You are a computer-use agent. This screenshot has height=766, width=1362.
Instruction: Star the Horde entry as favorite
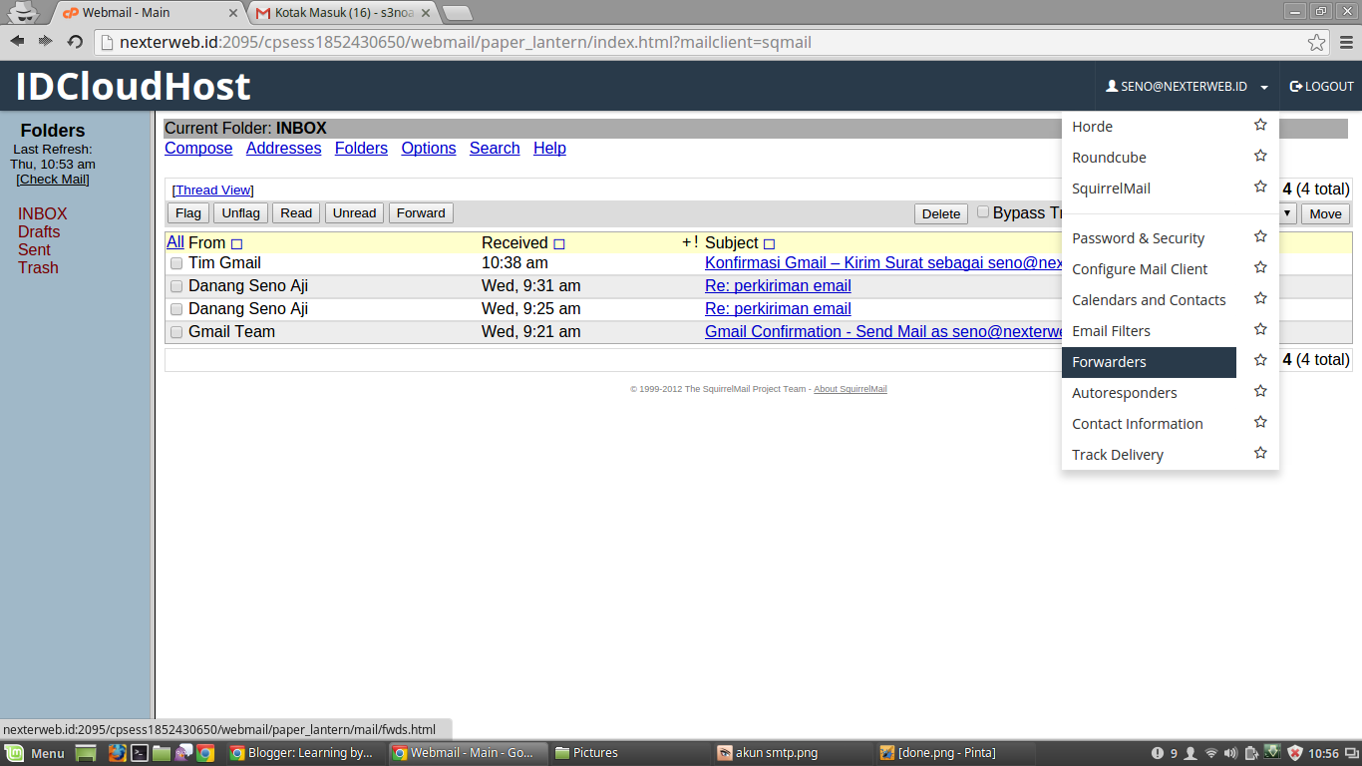click(x=1259, y=126)
